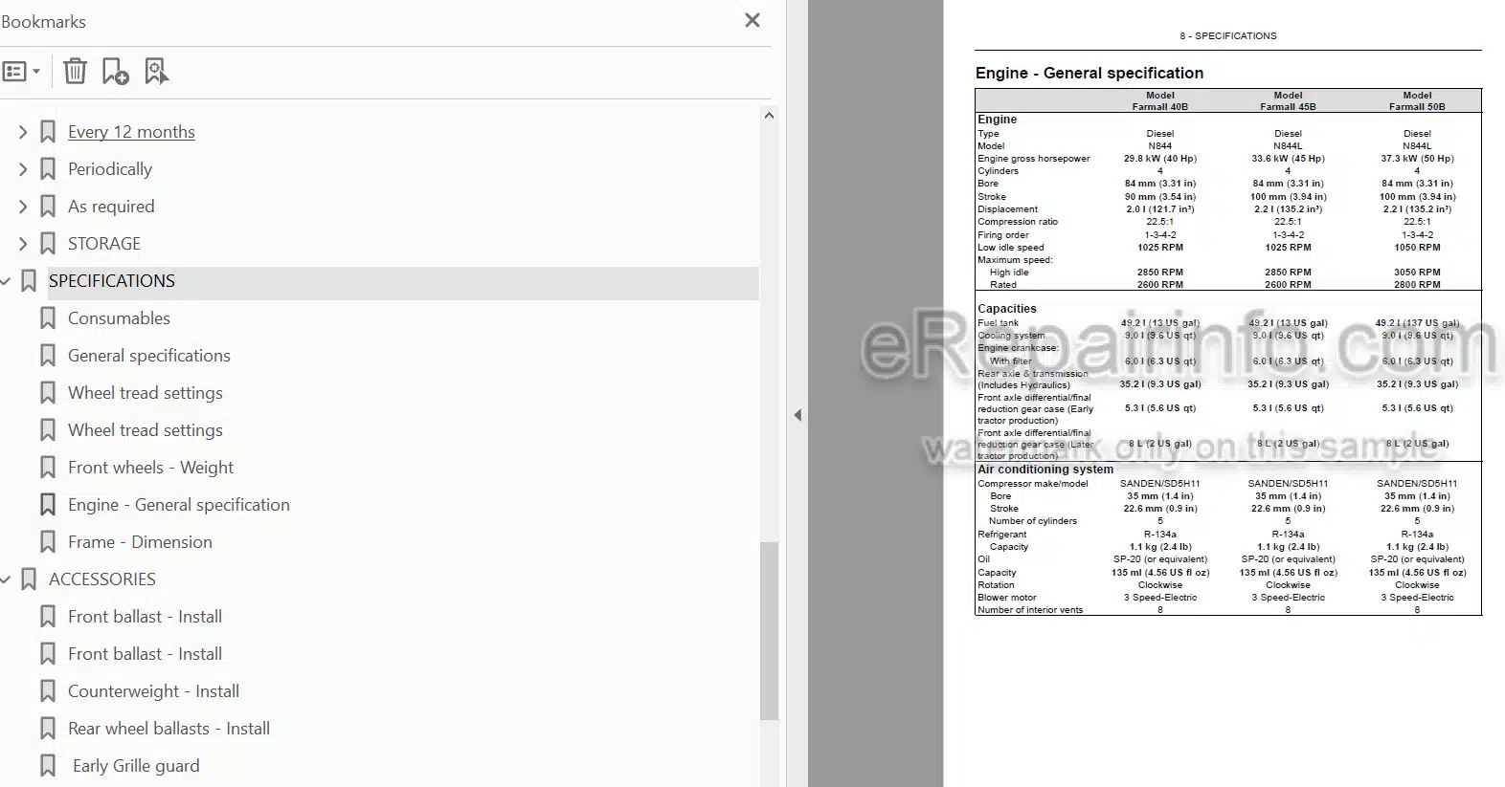Viewport: 1505px width, 787px height.
Task: Click bookmark icon beside SPECIFICATIONS
Action: coord(29,281)
